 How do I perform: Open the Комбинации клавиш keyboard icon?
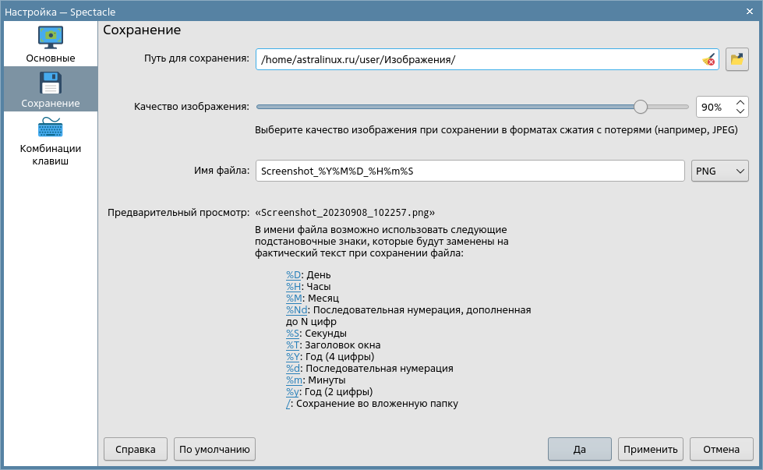click(x=51, y=128)
